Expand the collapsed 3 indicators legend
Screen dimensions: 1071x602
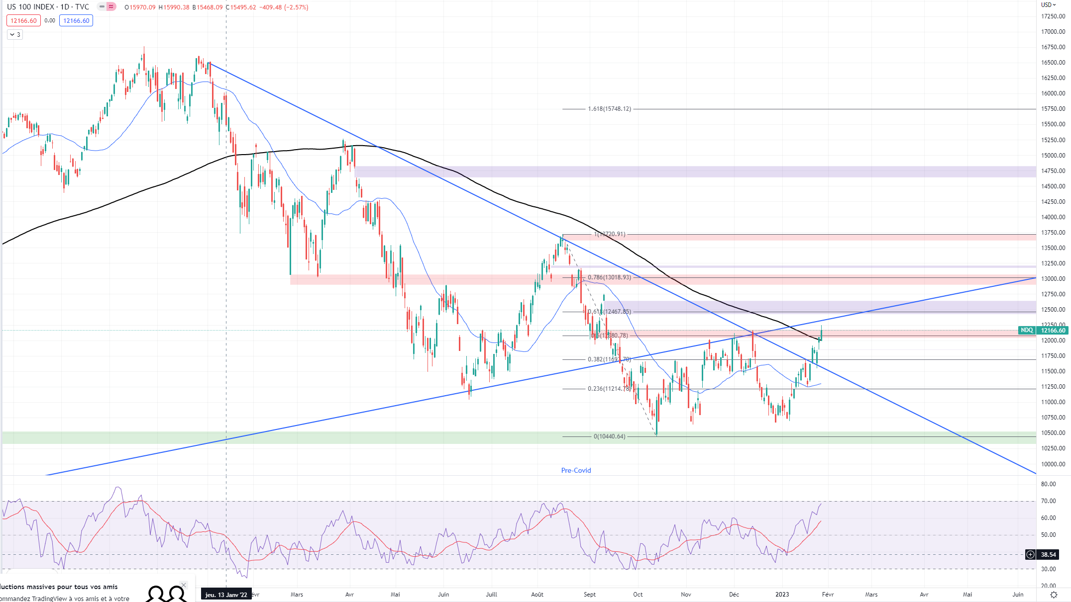[15, 35]
